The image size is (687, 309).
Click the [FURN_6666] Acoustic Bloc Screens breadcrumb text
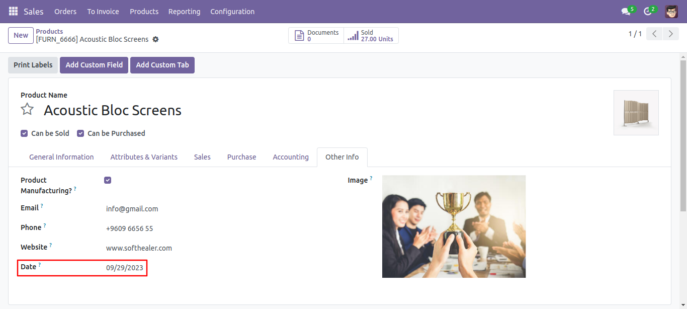point(92,39)
